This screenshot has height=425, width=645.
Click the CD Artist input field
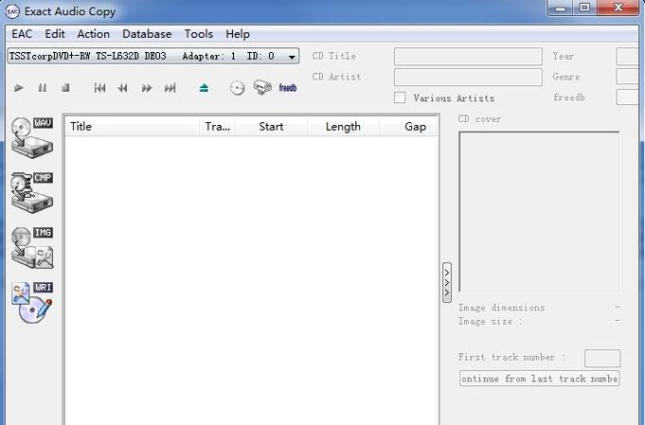(468, 77)
